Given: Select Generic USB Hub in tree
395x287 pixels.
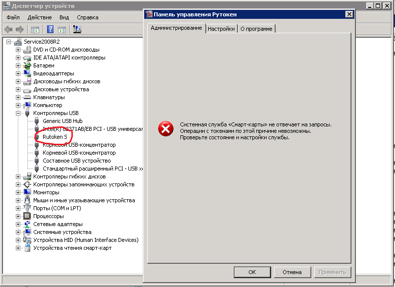Looking at the screenshot, I should coord(62,121).
